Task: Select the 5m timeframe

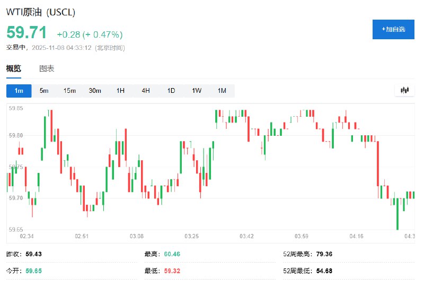Action: click(44, 91)
